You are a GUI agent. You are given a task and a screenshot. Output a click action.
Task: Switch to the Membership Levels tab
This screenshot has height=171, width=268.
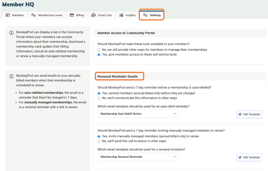[47, 15]
